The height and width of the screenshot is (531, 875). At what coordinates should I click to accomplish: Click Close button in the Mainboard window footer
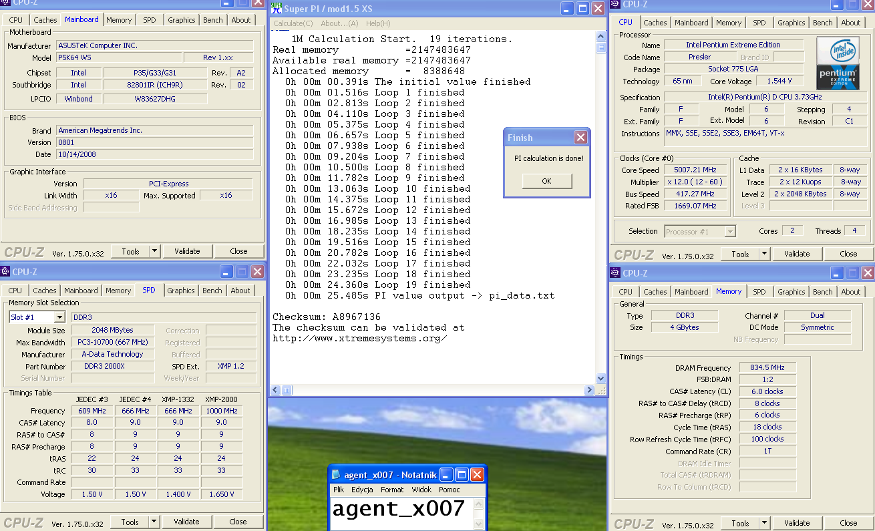[238, 251]
